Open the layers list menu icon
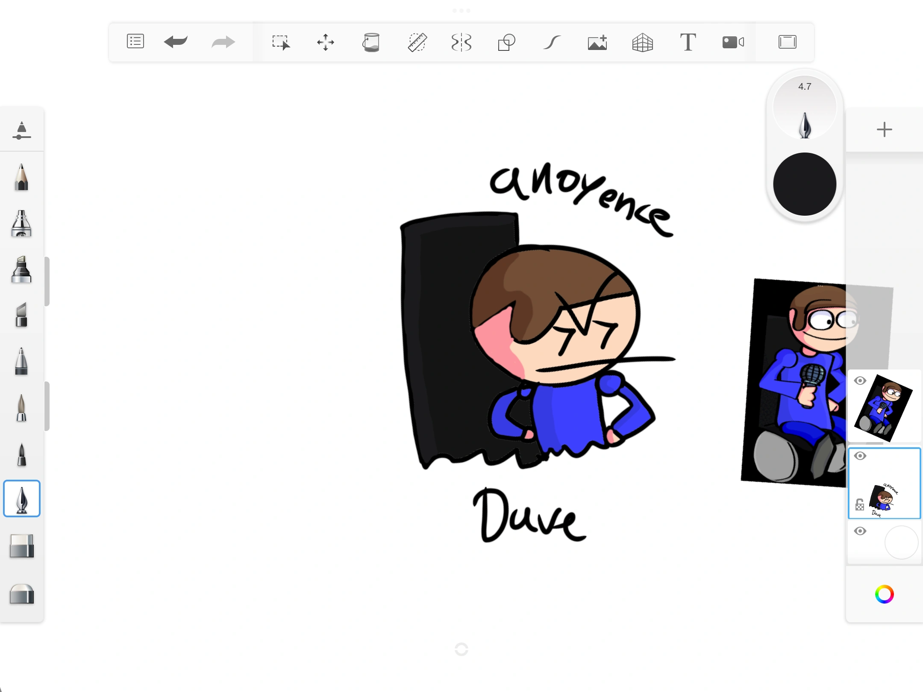This screenshot has height=692, width=923. click(135, 41)
